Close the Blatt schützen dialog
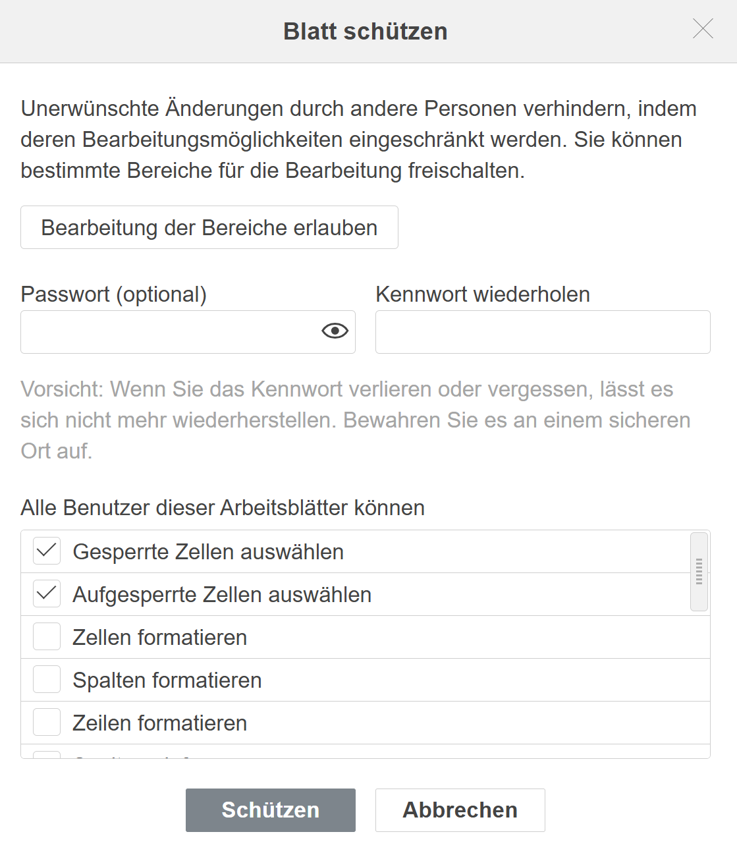737x859 pixels. (703, 28)
